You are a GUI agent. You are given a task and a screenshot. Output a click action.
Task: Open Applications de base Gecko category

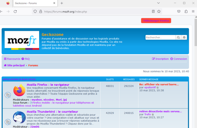[x=19, y=79]
